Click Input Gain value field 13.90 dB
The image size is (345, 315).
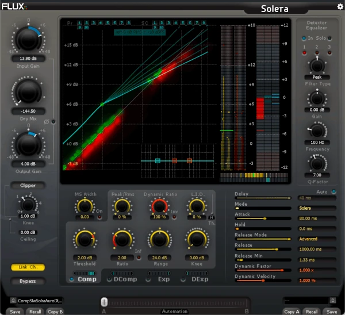coord(28,59)
